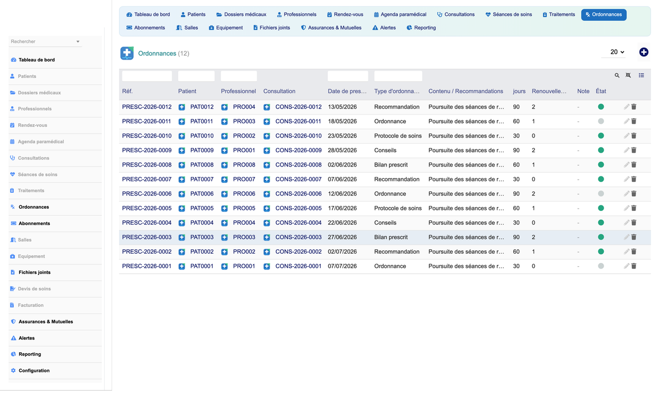Click edit pencil for PRESC-2026-0012
This screenshot has width=658, height=407.
pyautogui.click(x=627, y=107)
